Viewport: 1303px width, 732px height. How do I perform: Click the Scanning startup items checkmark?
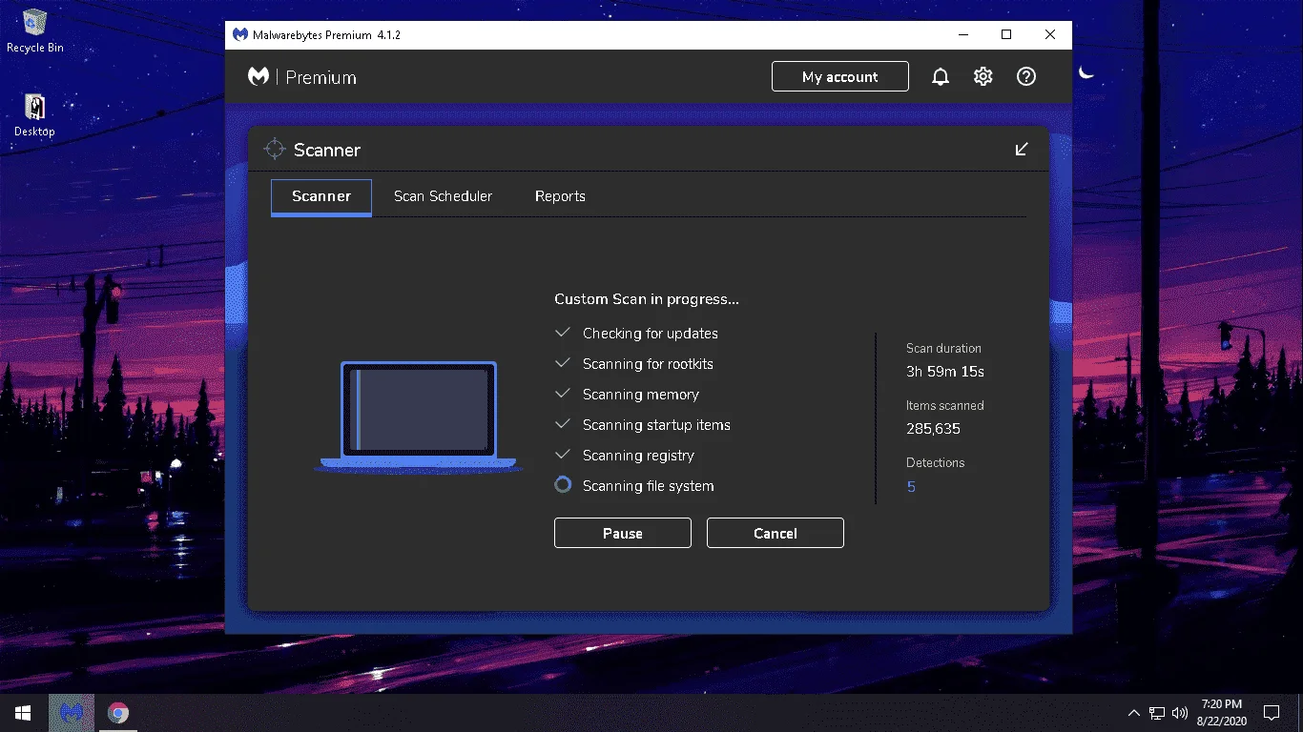coord(563,424)
